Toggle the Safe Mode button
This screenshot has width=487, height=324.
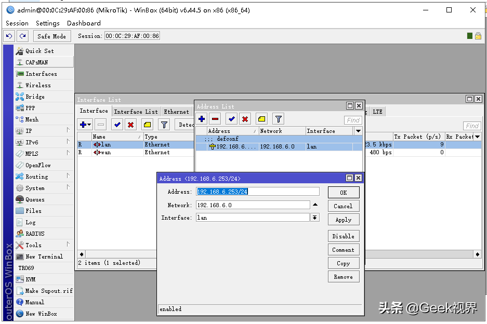tap(52, 36)
